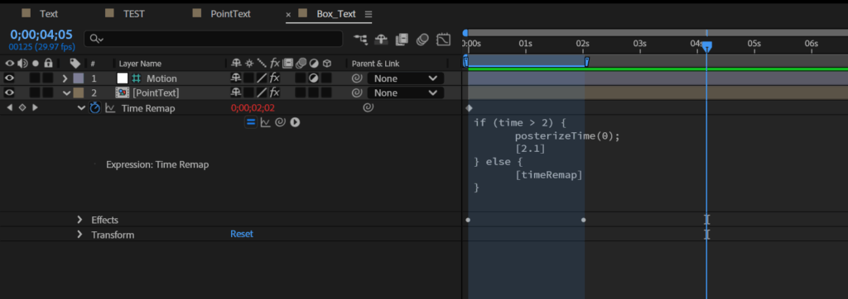
Task: Click the graph icon beside Time Remap
Action: point(110,108)
